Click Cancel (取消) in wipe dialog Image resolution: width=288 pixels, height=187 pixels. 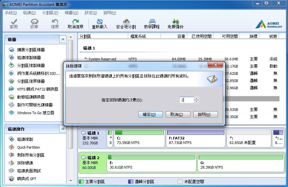click(x=178, y=114)
